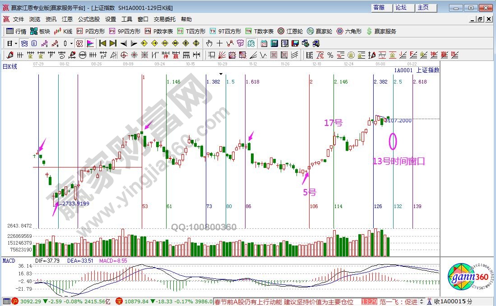Toggle the flag marker display button
The height and width of the screenshot is (306, 496).
pos(90,43)
